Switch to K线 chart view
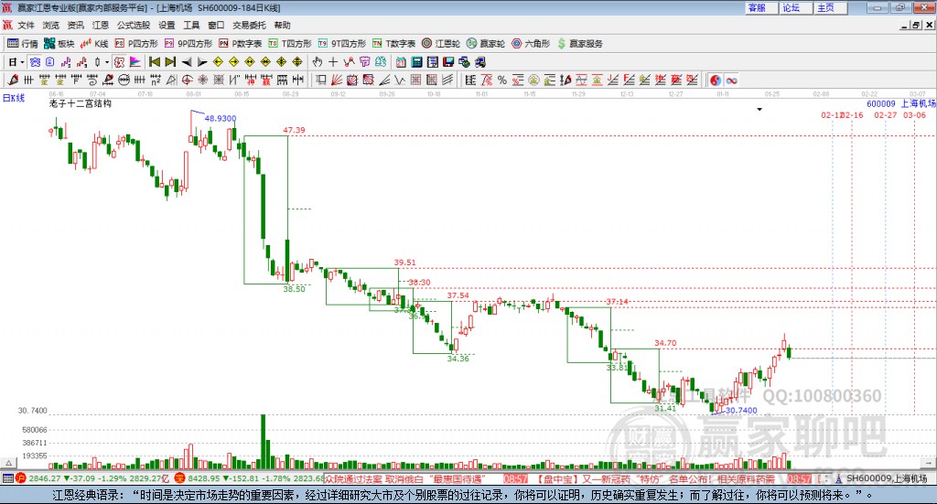Screen dimensions: 937x504 click(94, 44)
